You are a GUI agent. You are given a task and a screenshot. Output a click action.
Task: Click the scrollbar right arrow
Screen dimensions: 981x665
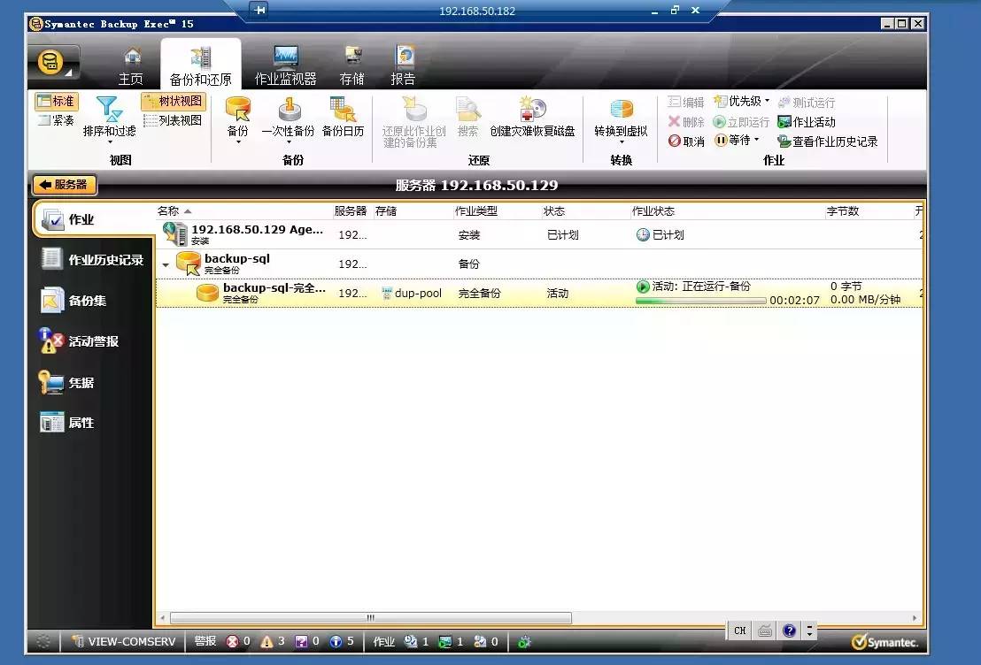915,618
